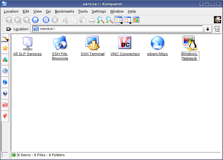Click the Reload page icon
The height and width of the screenshot is (160, 223).
coord(46,20)
